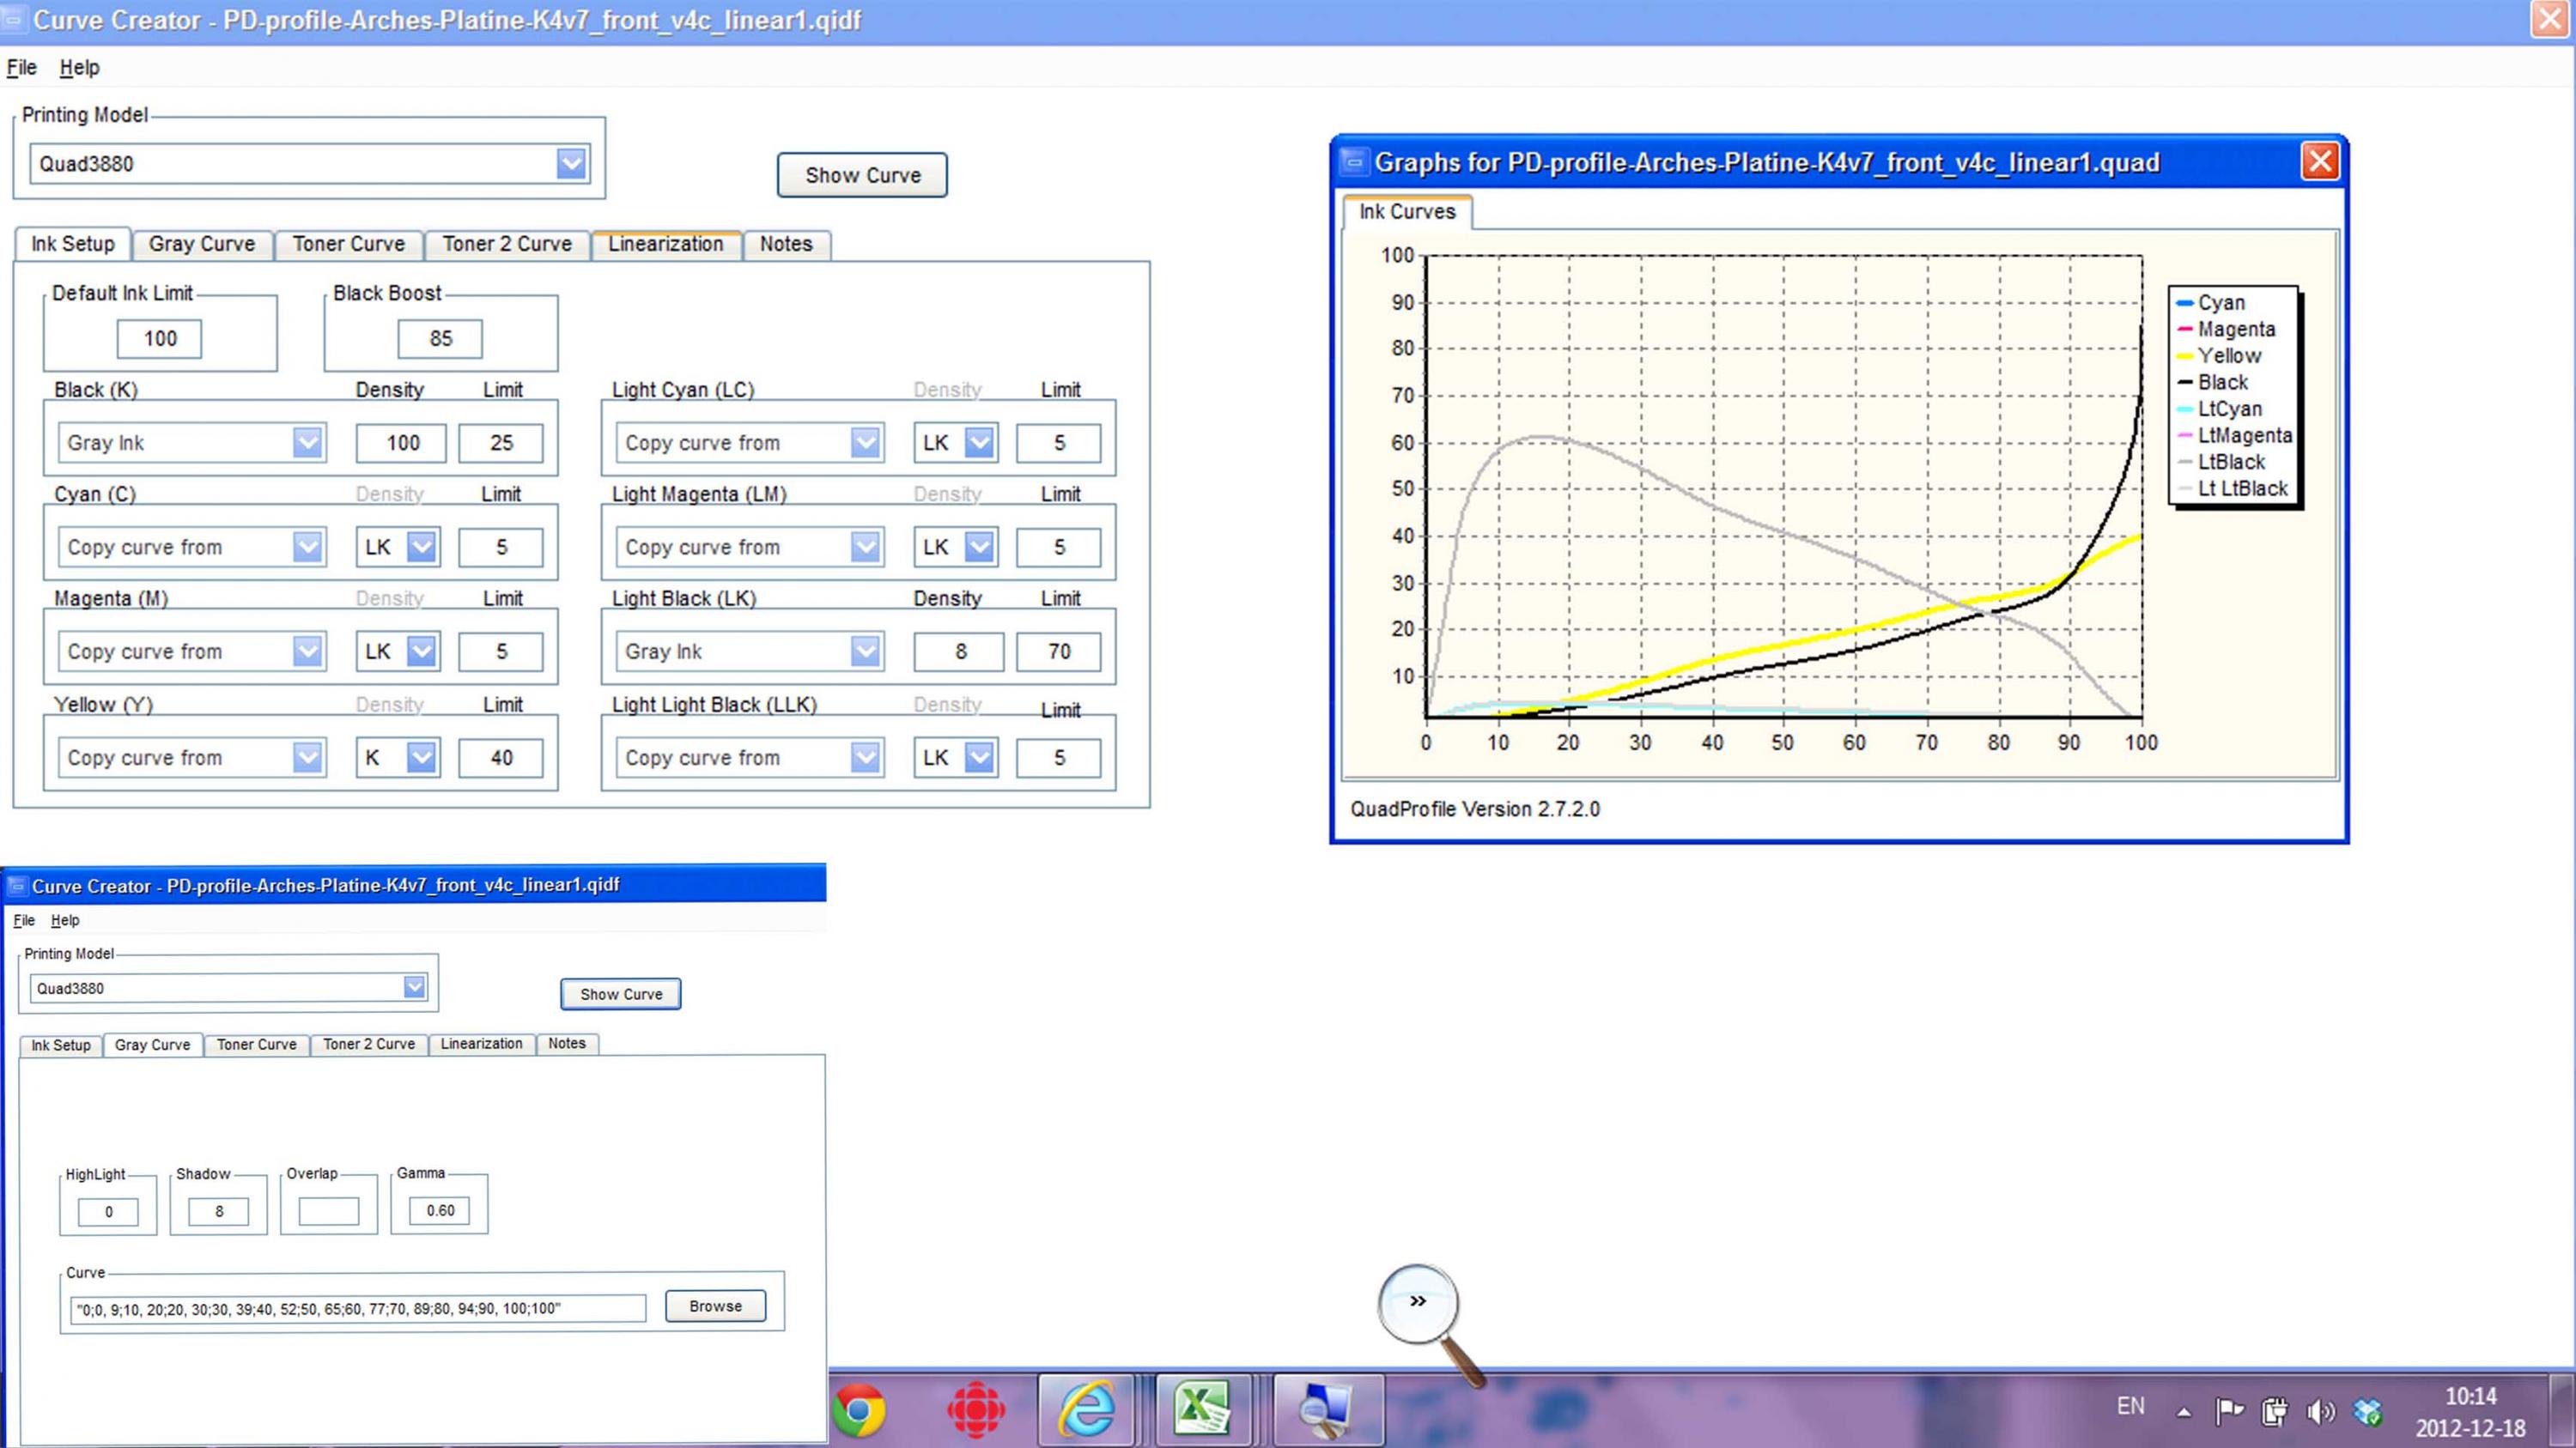The image size is (2576, 1448).
Task: Click the Dropbox tray icon
Action: (x=2367, y=1411)
